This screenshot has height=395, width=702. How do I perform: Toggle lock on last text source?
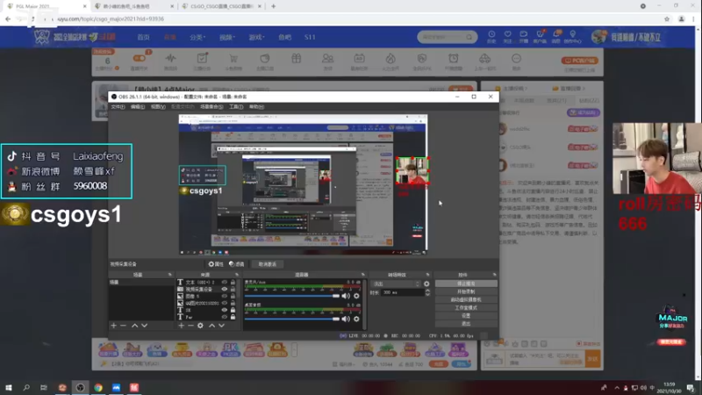point(233,317)
